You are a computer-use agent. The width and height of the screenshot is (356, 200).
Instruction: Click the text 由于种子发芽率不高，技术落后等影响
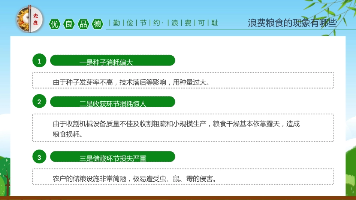(109, 82)
